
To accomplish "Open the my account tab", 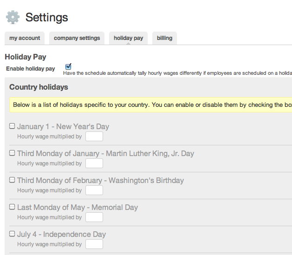I will tap(25, 38).
